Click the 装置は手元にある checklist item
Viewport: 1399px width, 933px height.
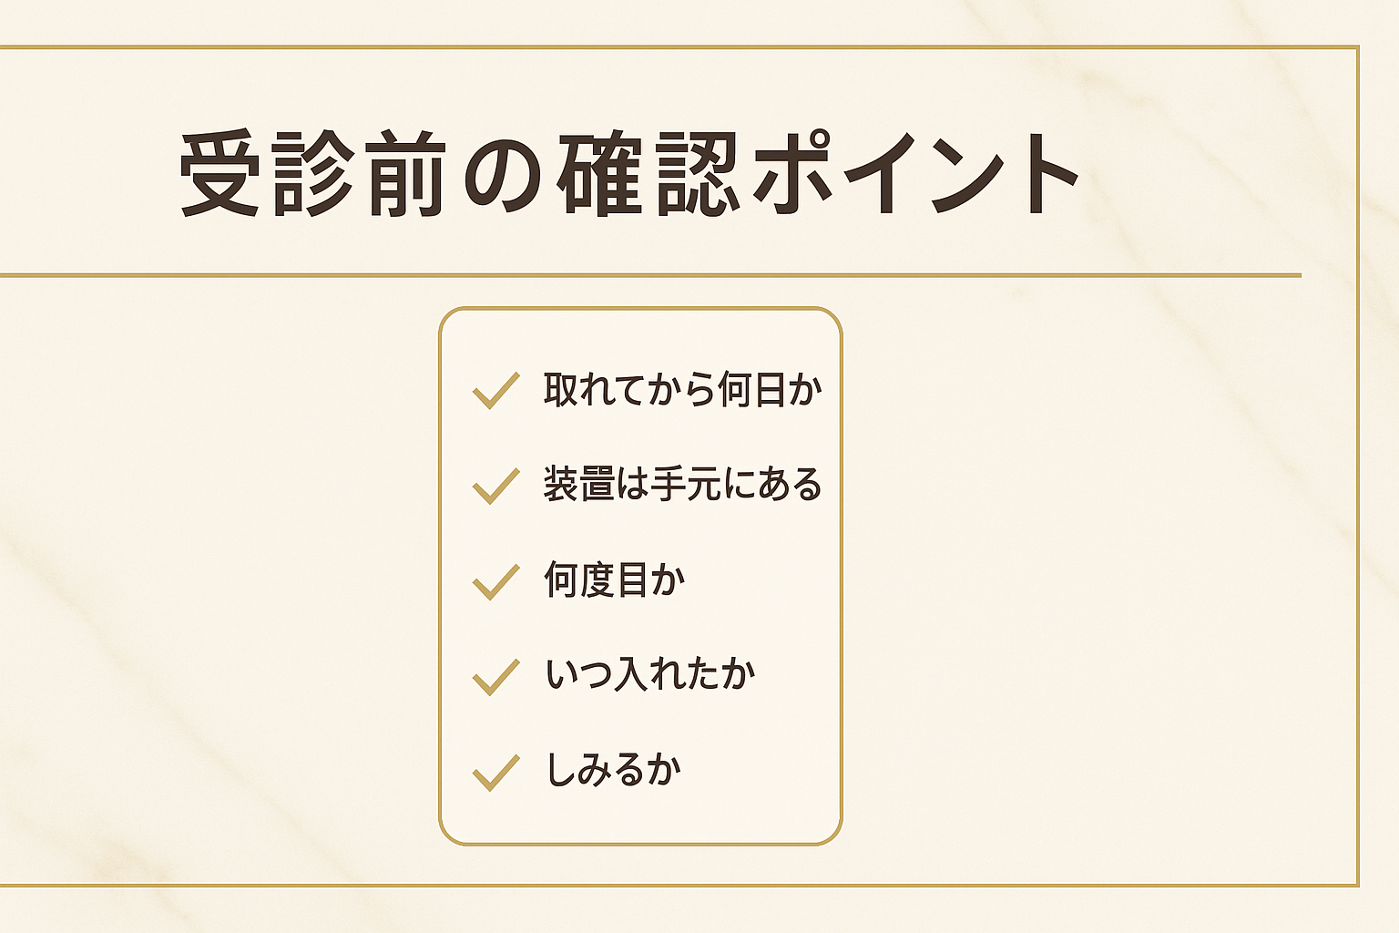click(x=683, y=485)
